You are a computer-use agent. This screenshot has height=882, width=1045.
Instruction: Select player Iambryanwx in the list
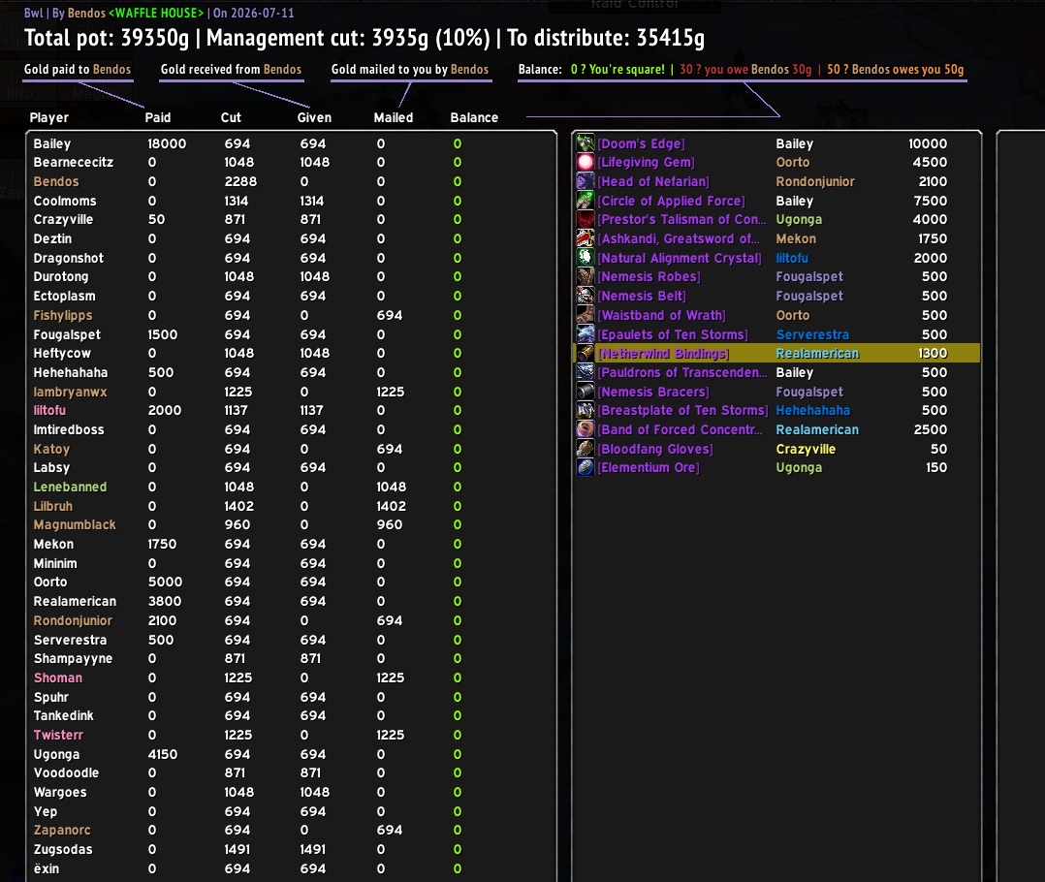pyautogui.click(x=70, y=392)
